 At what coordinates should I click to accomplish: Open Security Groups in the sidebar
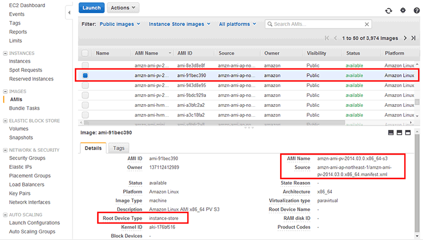point(27,158)
